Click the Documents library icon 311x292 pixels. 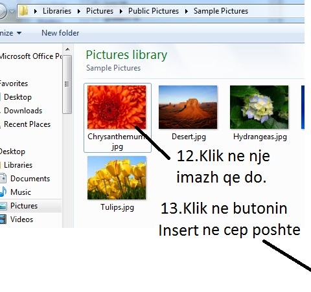tap(3, 178)
